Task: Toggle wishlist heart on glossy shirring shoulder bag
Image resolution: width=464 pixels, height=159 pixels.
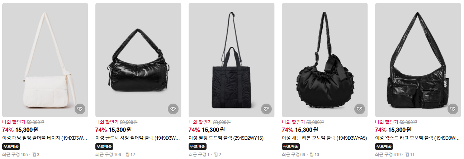Action: click(x=173, y=109)
